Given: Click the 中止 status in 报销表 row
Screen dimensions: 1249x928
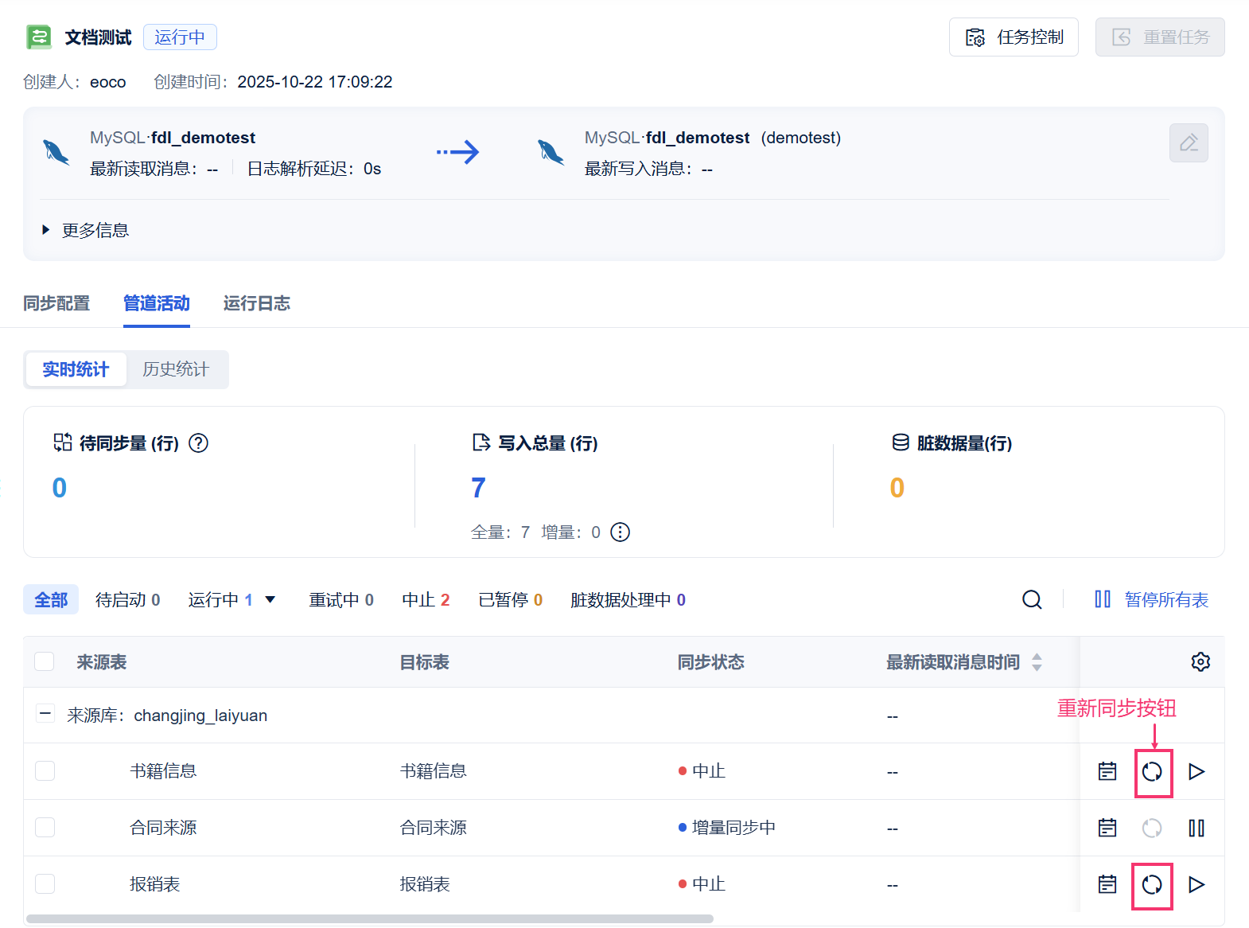Looking at the screenshot, I should pos(702,884).
